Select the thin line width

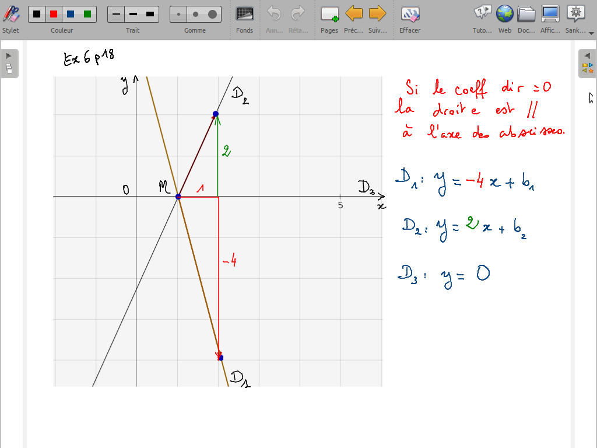coord(117,14)
